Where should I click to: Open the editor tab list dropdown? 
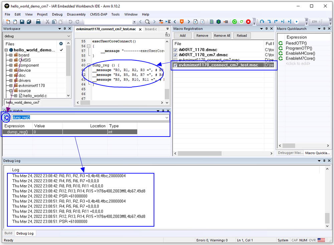pos(168,29)
